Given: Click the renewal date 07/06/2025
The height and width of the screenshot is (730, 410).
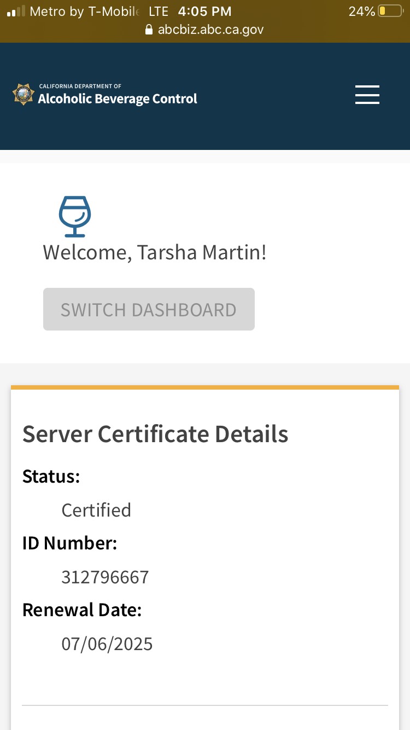Looking at the screenshot, I should 107,644.
